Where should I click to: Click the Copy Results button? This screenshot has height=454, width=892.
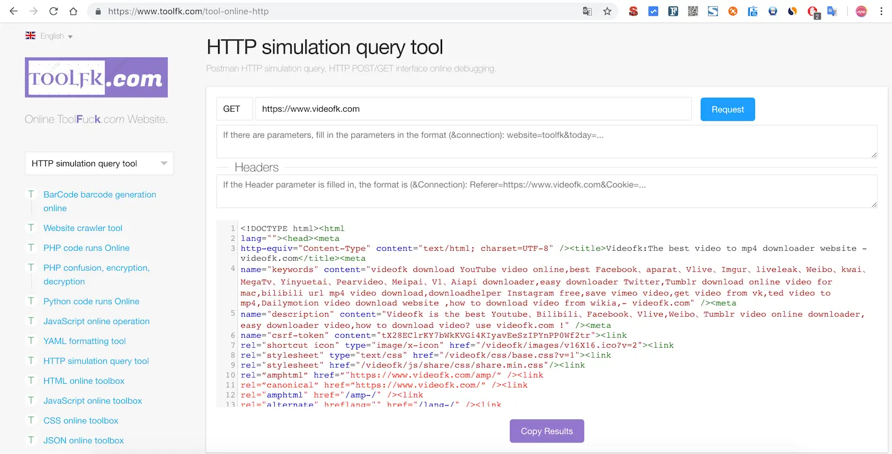click(546, 430)
